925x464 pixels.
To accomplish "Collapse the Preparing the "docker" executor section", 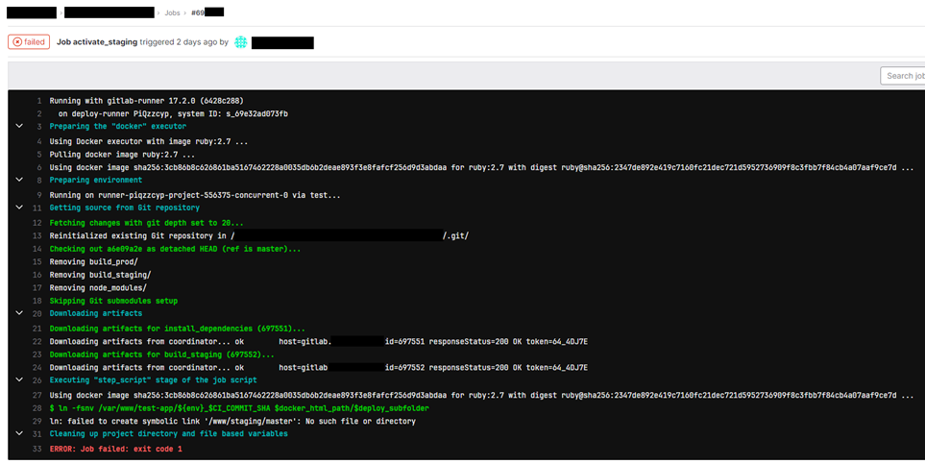I will tap(18, 126).
